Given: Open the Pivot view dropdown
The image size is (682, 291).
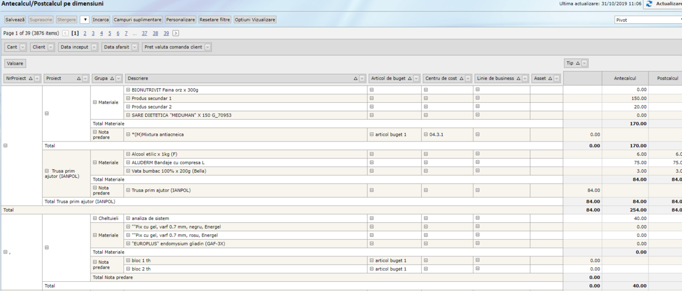Looking at the screenshot, I should (x=648, y=20).
